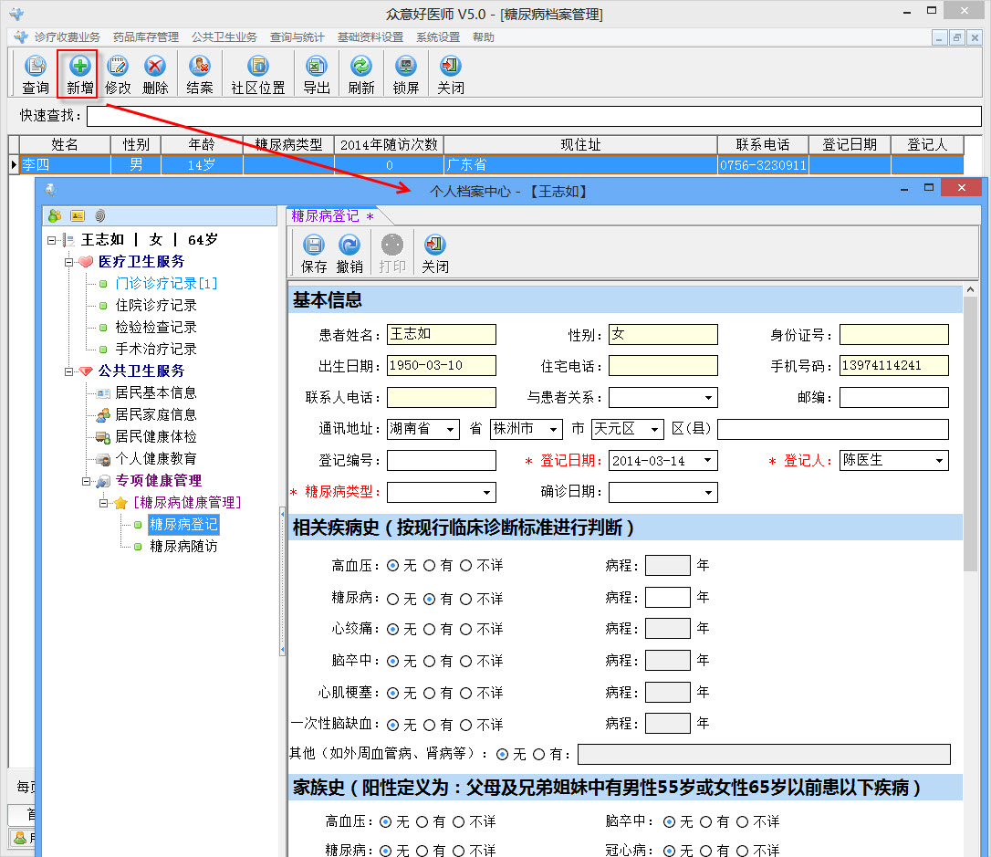Open the 糖尿病类型 dropdown
The height and width of the screenshot is (857, 991).
(486, 492)
